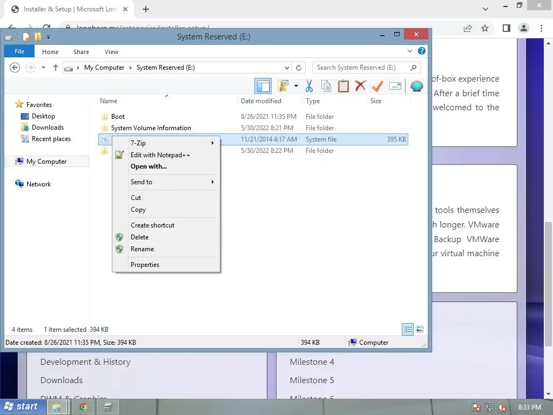Open the recent locations dropdown arrow
Screen dimensions: 553x415
click(43, 68)
